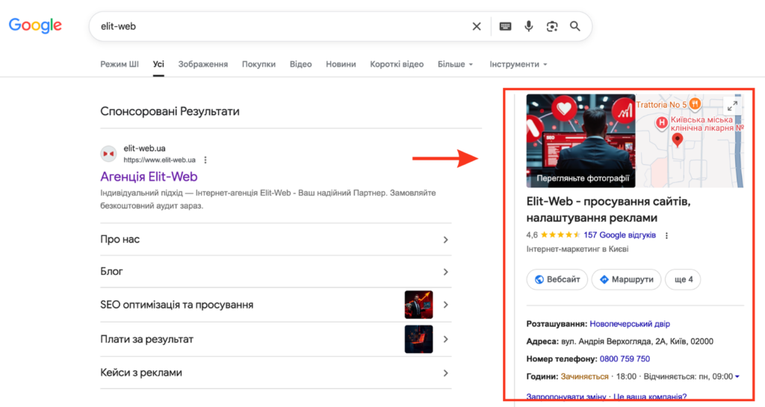Open SEO оптимізація та просування sitelink
This screenshot has height=407, width=765.
tap(176, 305)
